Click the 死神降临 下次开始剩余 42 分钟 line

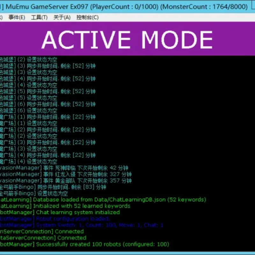coord(64,168)
